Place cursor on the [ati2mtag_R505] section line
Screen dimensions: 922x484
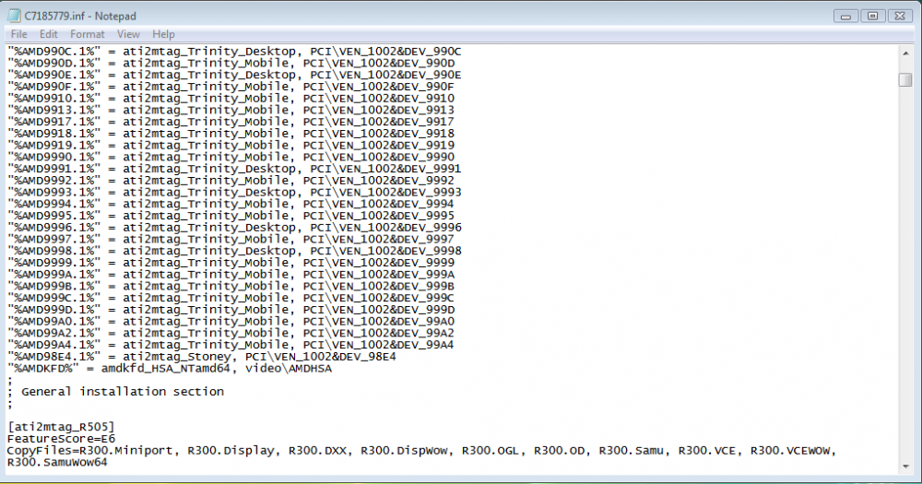[x=60, y=427]
